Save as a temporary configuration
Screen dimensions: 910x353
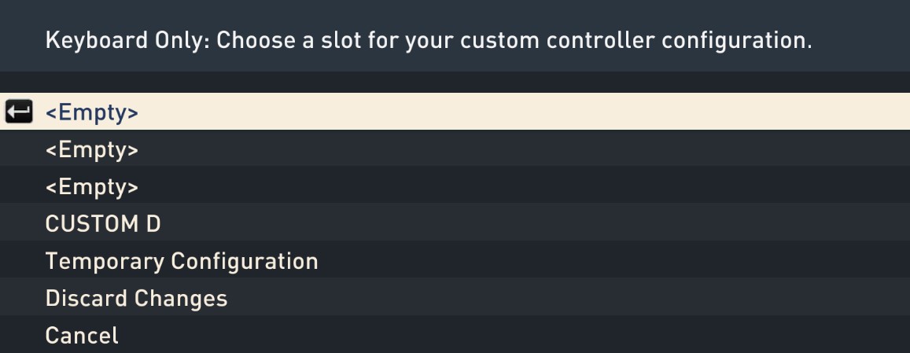(x=455, y=260)
